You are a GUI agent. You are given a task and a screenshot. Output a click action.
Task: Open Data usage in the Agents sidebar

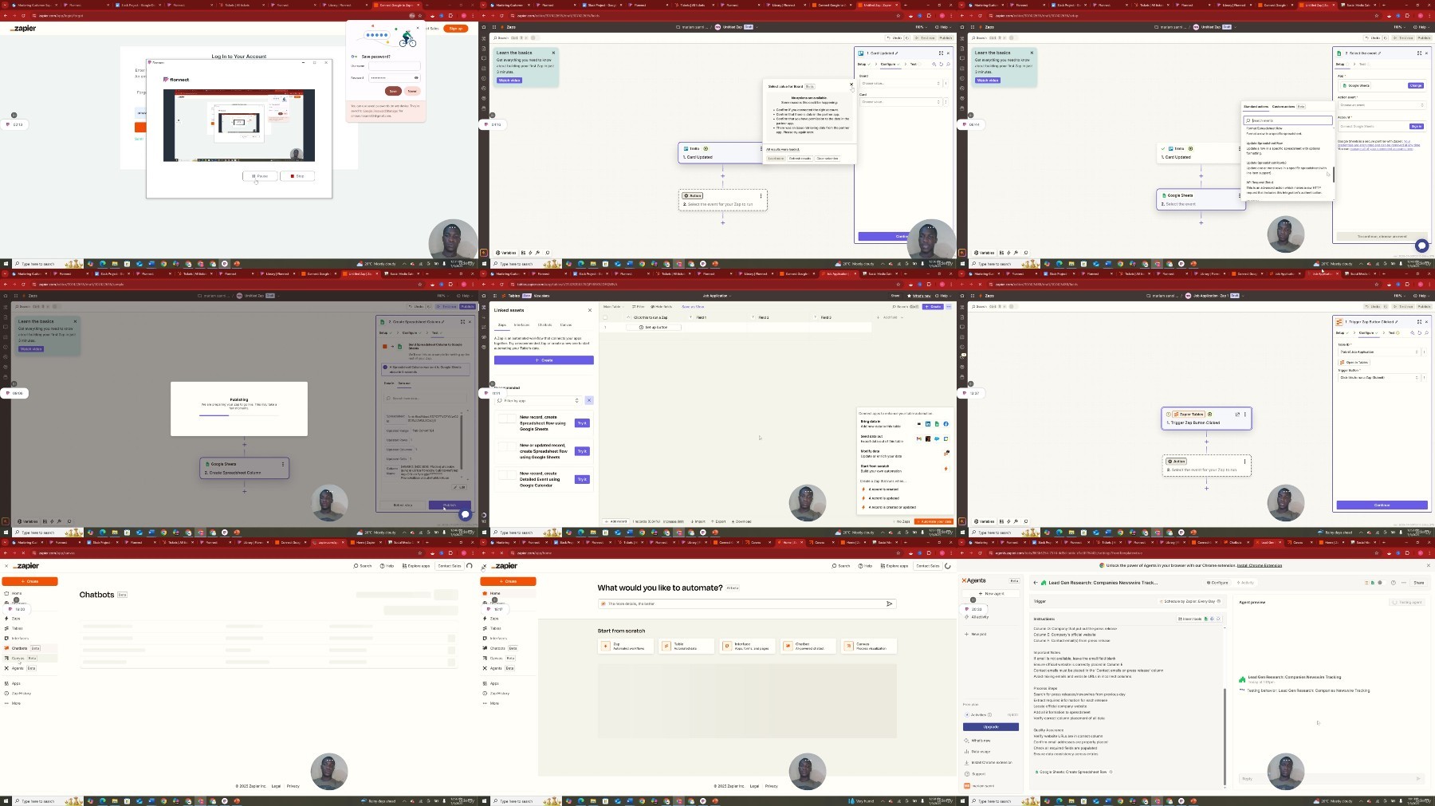pos(981,752)
